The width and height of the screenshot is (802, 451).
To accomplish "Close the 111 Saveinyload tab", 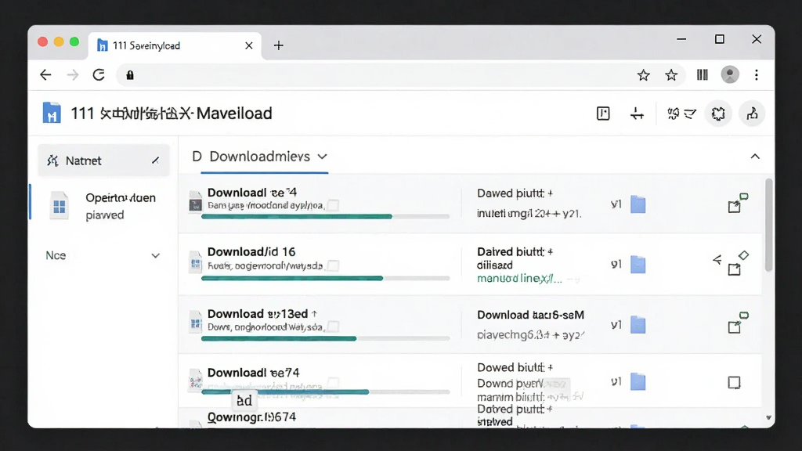I will point(248,45).
